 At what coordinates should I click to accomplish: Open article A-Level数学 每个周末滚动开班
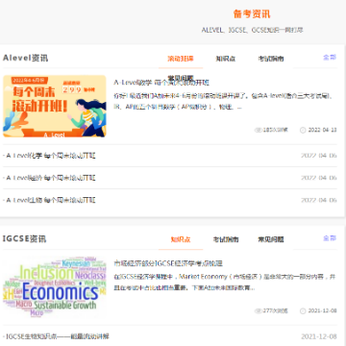pos(161,83)
